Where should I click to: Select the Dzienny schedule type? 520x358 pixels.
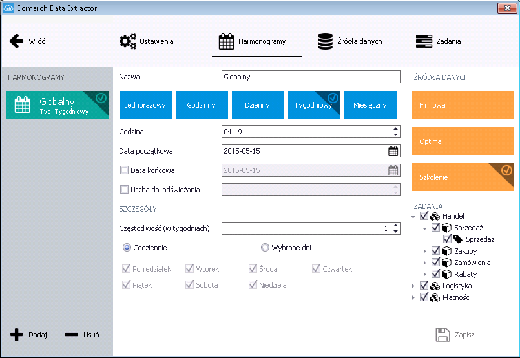tap(258, 105)
